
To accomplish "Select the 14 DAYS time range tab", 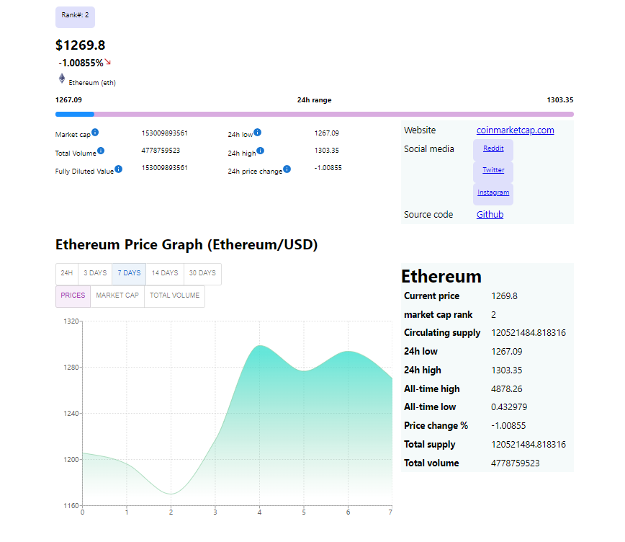I will pyautogui.click(x=165, y=273).
